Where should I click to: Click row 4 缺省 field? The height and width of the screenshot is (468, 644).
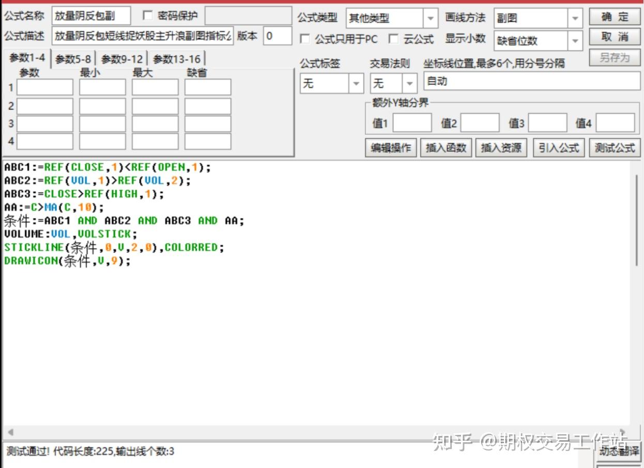(x=208, y=141)
